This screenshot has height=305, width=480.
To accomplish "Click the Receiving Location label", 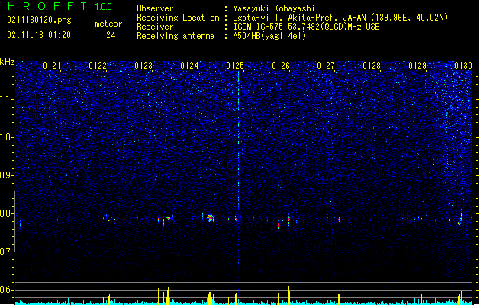I will click(x=178, y=18).
